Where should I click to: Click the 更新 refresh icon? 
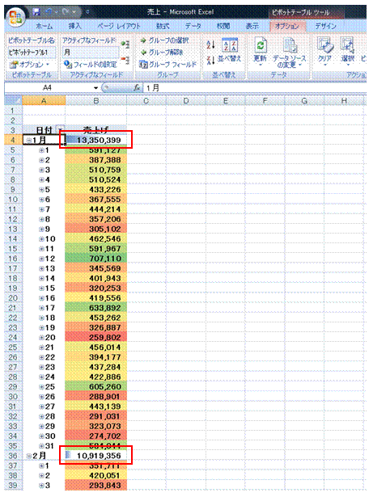click(x=261, y=45)
